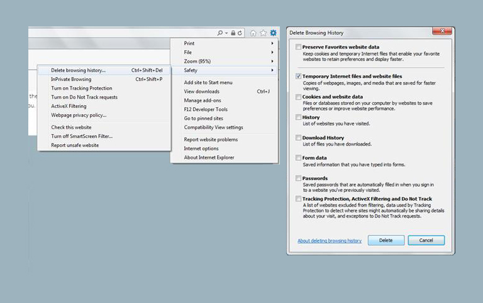The image size is (483, 303).
Task: Click the security lock icon
Action: click(x=233, y=33)
